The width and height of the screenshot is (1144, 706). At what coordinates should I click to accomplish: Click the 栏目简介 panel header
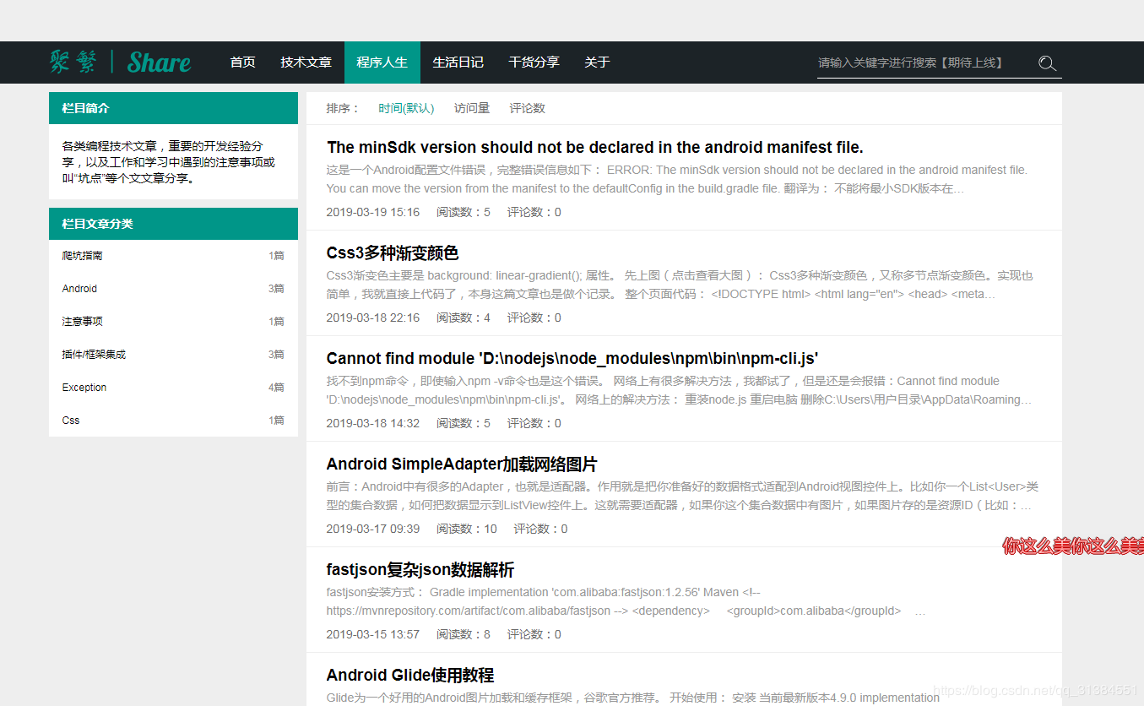coord(173,108)
